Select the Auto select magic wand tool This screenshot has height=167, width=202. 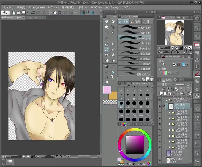pyautogui.click(x=113, y=33)
